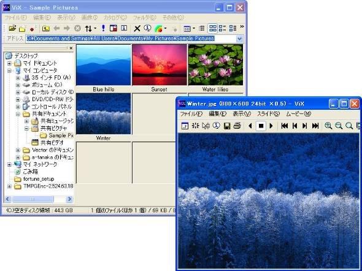Toggle the large thumbnail view mode button
The image size is (362, 271).
pos(213,28)
